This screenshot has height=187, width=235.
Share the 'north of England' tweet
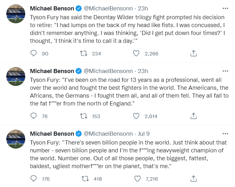[x=194, y=116]
